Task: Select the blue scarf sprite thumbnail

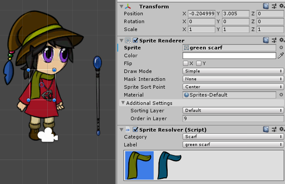Action: (169, 165)
